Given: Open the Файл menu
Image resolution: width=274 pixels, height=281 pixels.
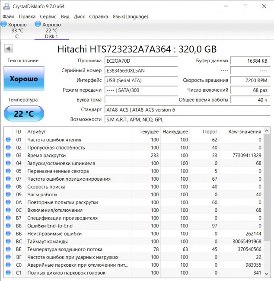Looking at the screenshot, I should [8, 17].
